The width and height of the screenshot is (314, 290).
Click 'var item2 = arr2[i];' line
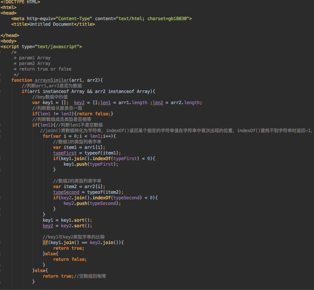coord(79,187)
